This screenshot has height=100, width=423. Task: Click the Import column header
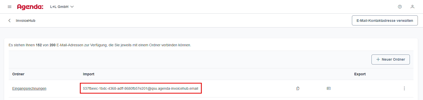tap(89, 74)
